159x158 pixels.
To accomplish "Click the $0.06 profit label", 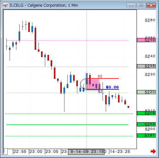I will click(112, 87).
